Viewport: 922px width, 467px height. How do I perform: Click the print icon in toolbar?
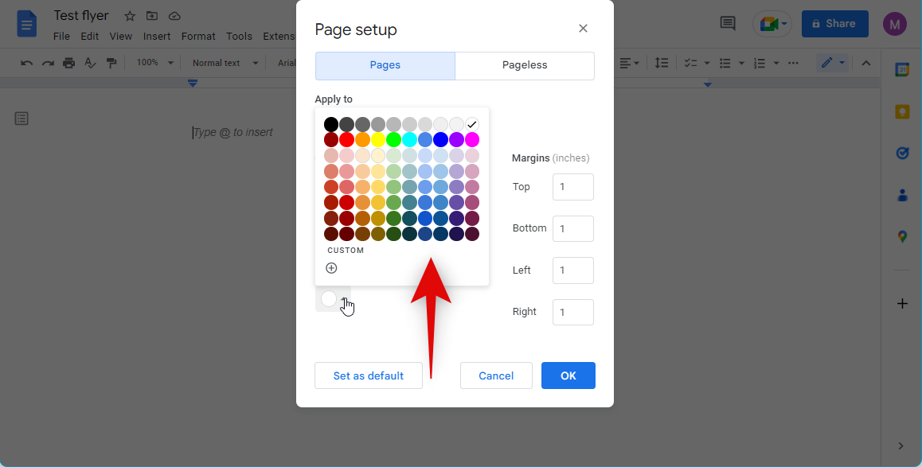click(x=69, y=63)
